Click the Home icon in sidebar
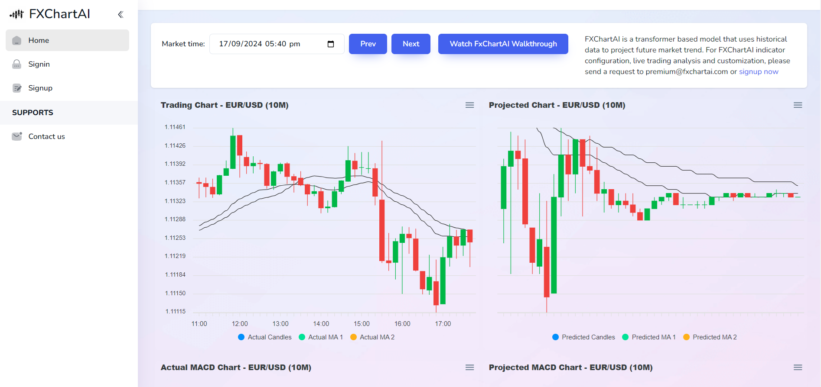The height and width of the screenshot is (387, 821). coord(17,41)
